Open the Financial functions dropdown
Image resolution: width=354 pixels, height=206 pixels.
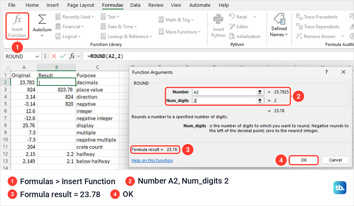tap(70, 27)
